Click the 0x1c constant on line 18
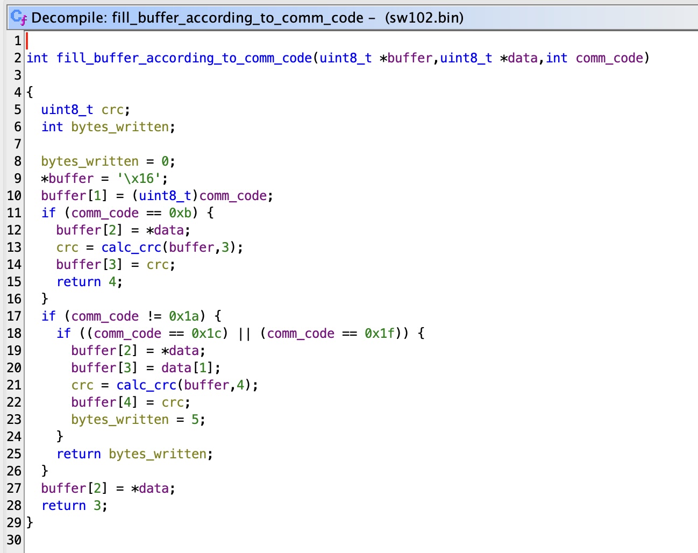 tap(206, 334)
